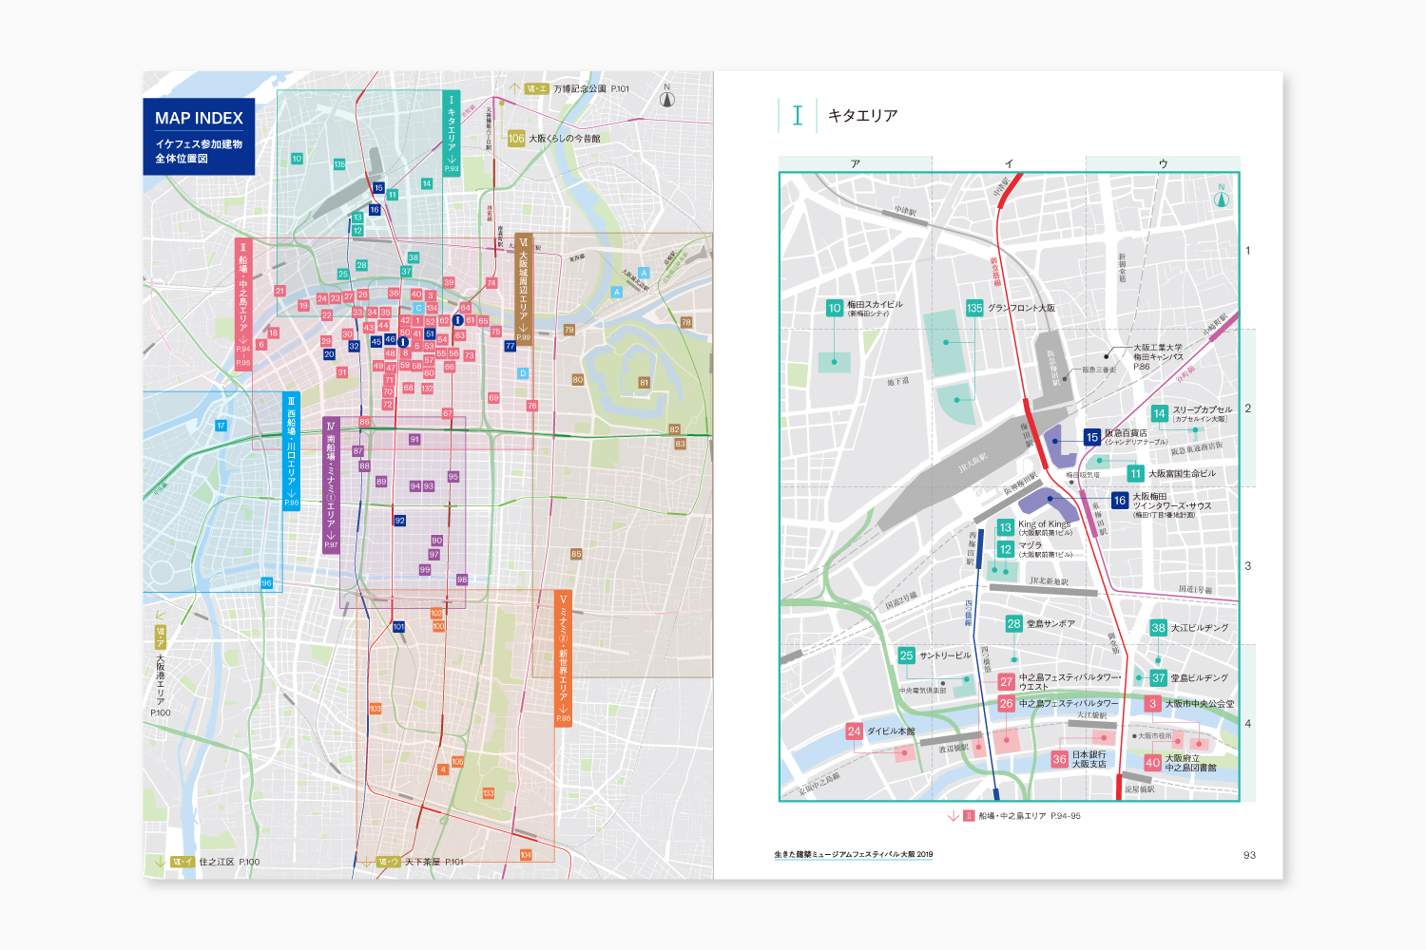Select pink marker 21 on the index map
Viewport: 1426px width, 950px height.
[279, 291]
